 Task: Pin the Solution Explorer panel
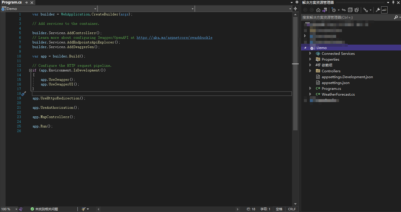click(393, 2)
